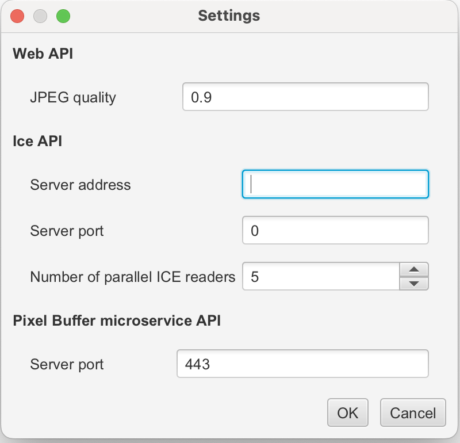Viewport: 460px width, 443px height.
Task: Click the Pixel Buffer microservice Server port field
Action: [x=302, y=364]
